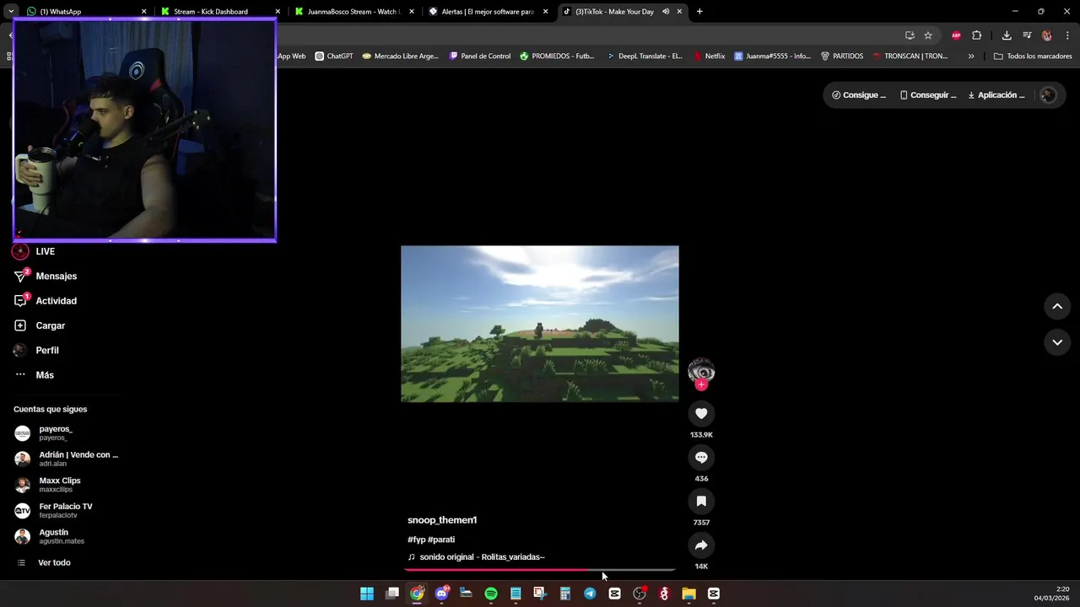This screenshot has width=1080, height=607.
Task: Click the Aplicación download button
Action: click(x=996, y=95)
